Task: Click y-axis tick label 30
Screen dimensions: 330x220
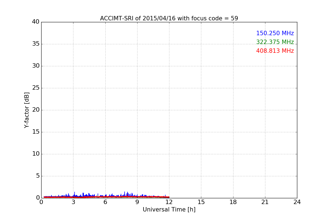Action: pyautogui.click(x=36, y=66)
